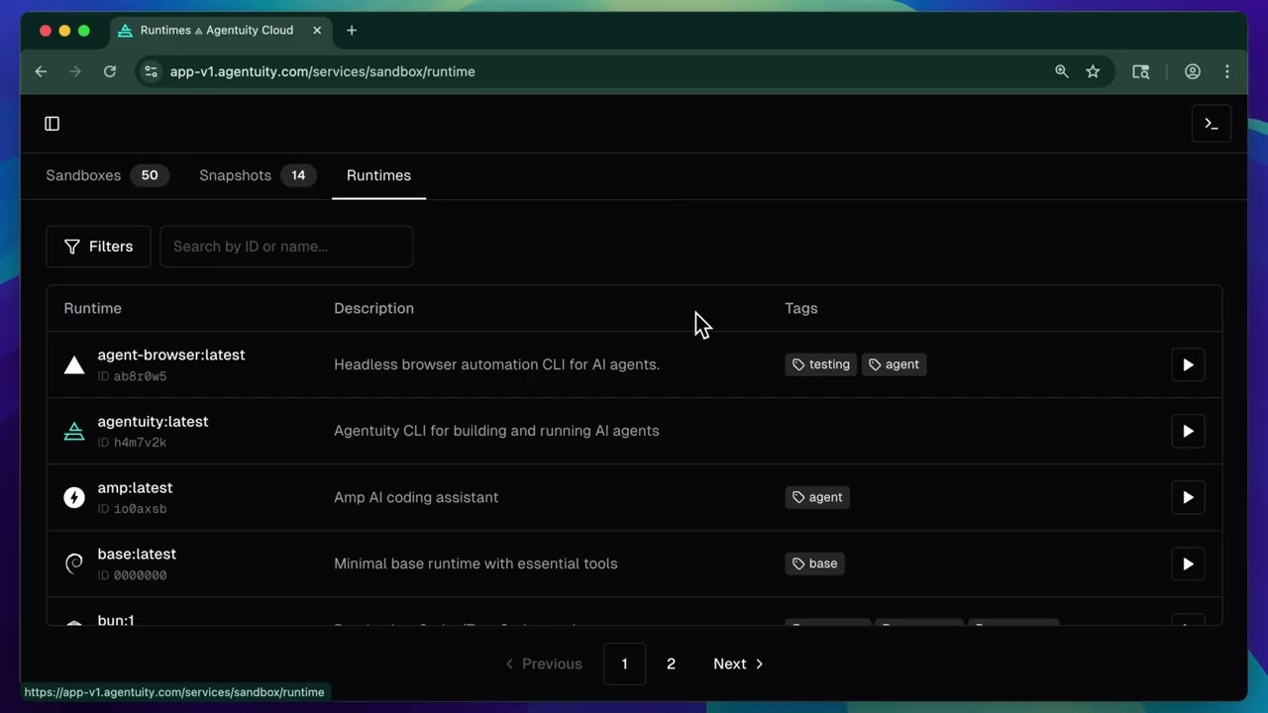Click 'Agentuity CLI for building' description
Viewport: 1268px width, 713px height.
pos(496,431)
